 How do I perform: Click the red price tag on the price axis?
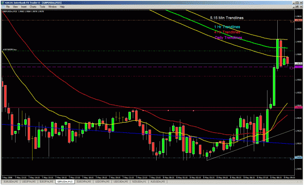point(298,108)
